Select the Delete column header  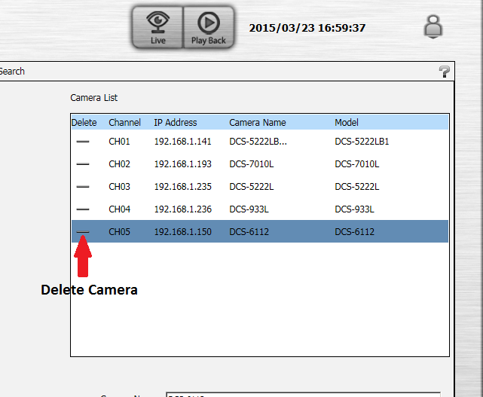[84, 123]
